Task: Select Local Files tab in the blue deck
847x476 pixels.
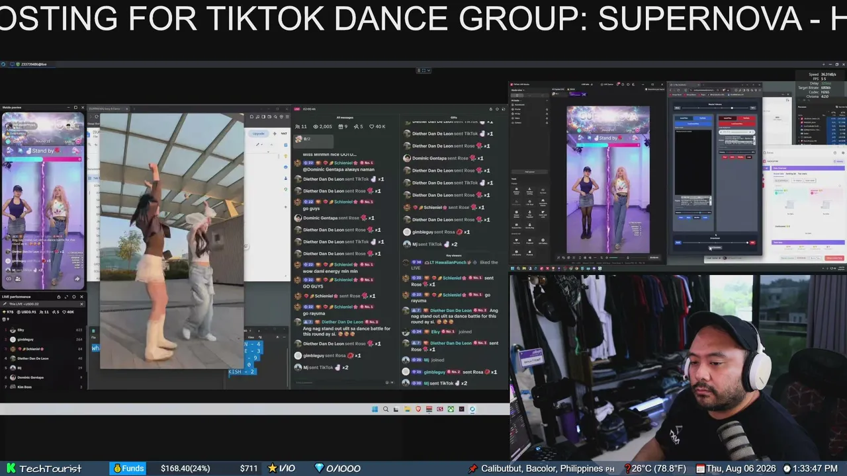Action: pyautogui.click(x=684, y=118)
